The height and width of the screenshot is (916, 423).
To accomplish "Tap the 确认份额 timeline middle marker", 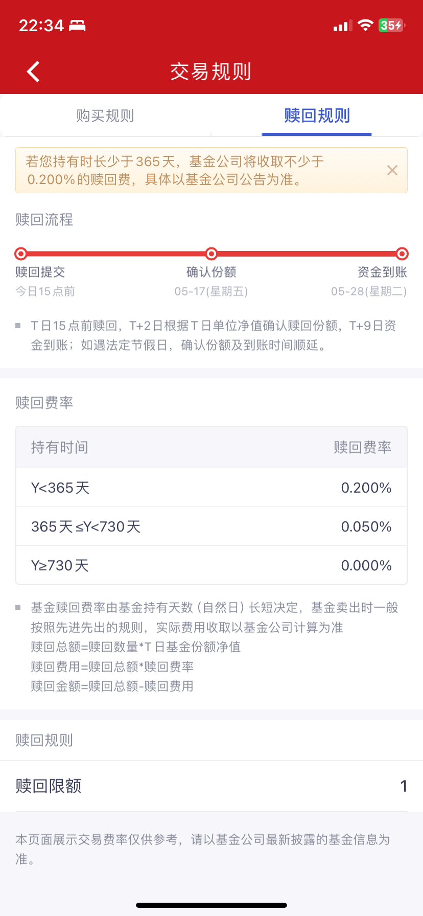I will [212, 254].
